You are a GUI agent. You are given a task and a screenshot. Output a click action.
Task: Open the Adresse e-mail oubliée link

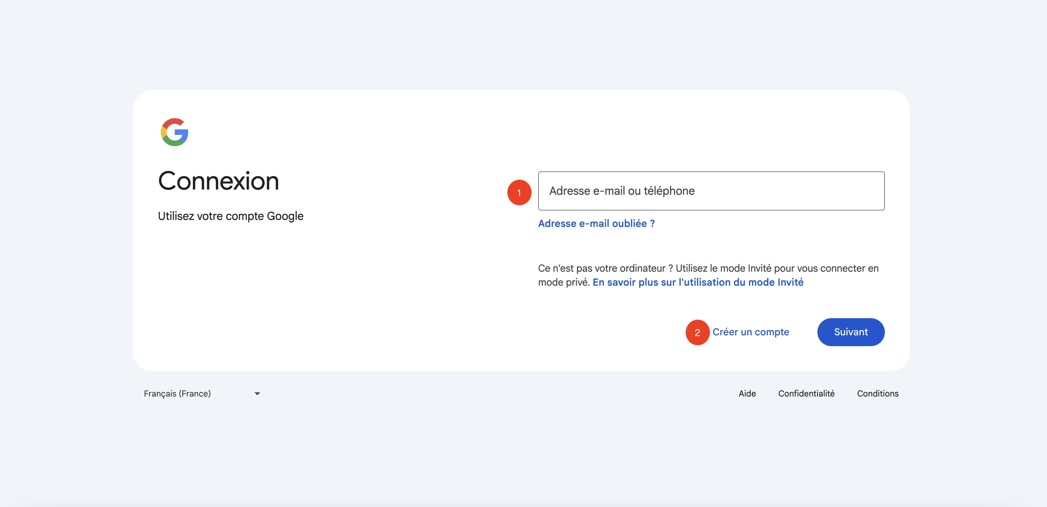(x=596, y=223)
